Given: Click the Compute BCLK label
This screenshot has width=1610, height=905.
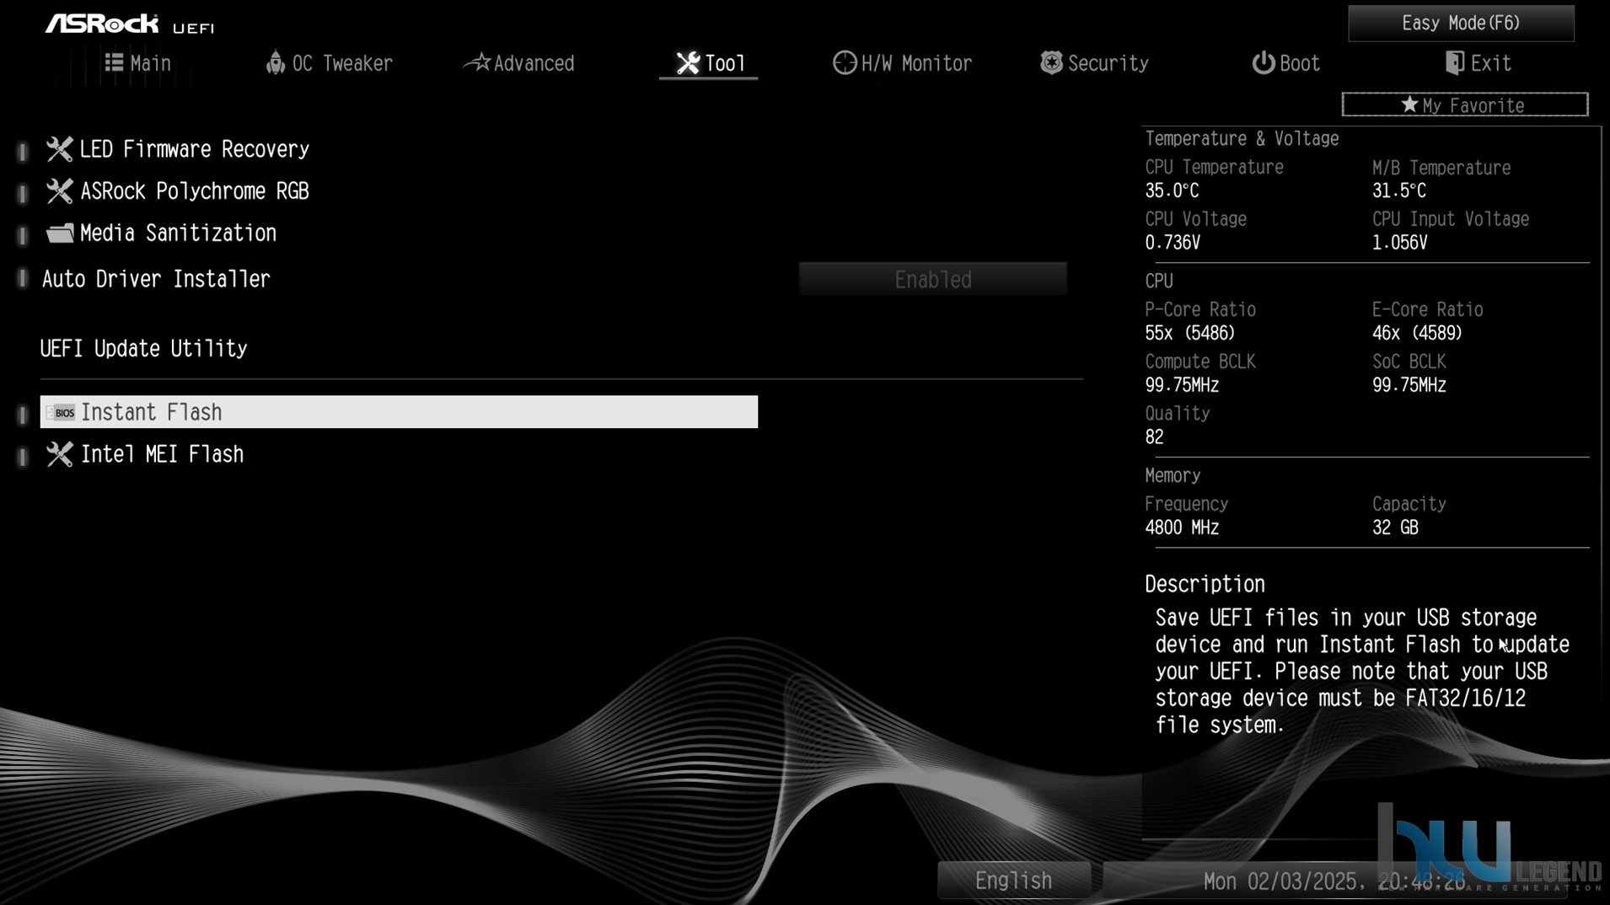Looking at the screenshot, I should click(x=1200, y=361).
